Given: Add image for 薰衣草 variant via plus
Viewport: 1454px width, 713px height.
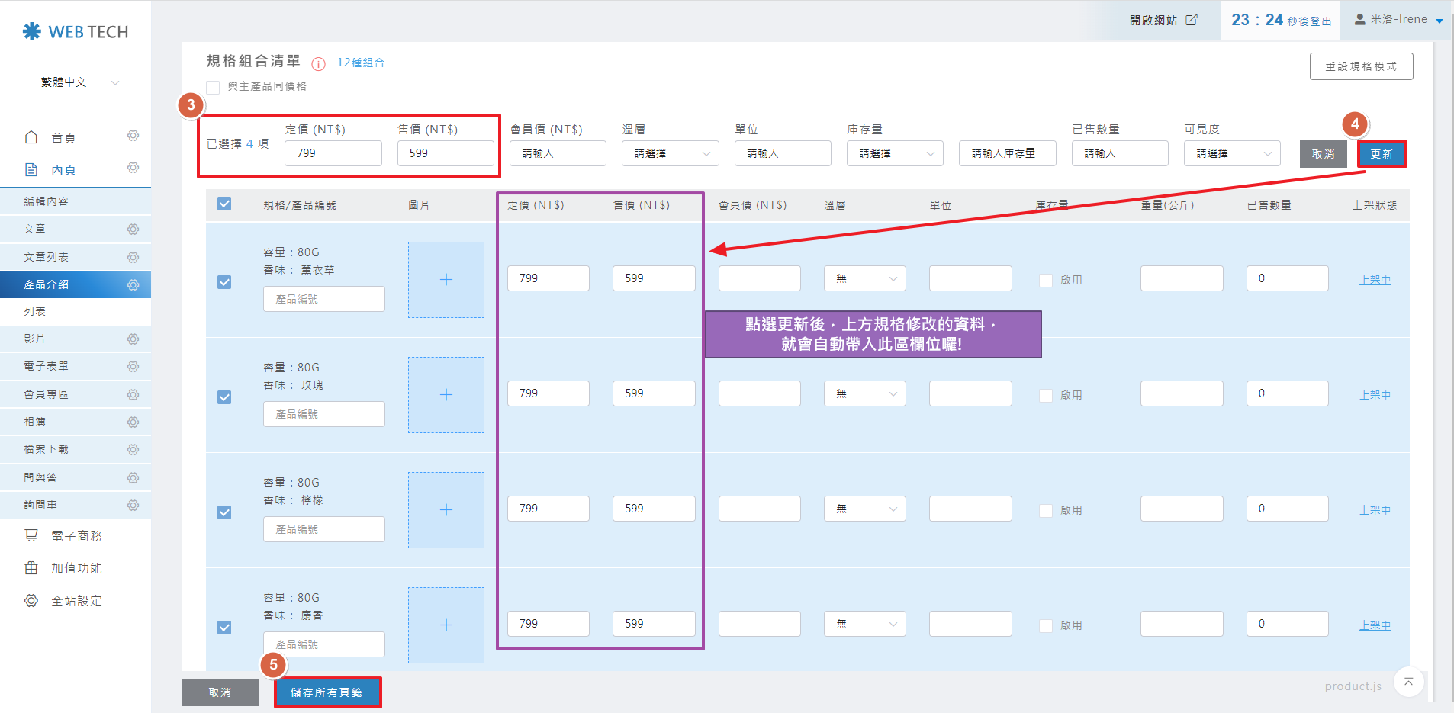Looking at the screenshot, I should click(x=446, y=280).
